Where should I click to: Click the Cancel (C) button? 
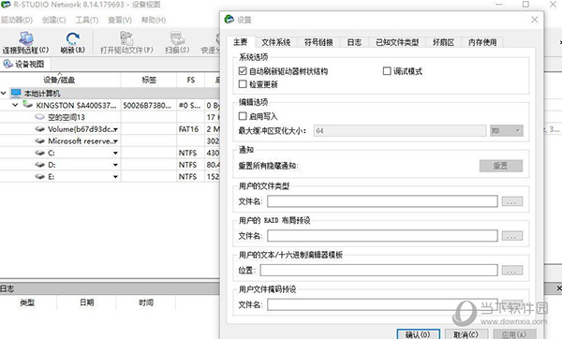(466, 334)
